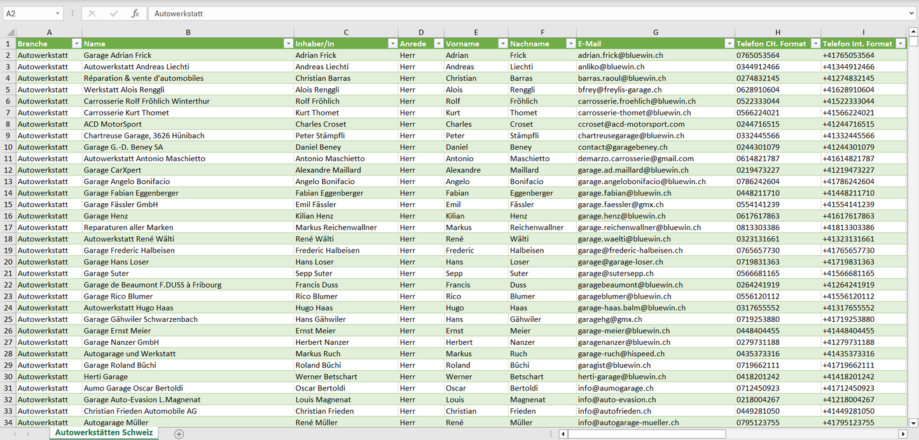Click the Name Box showing A2

[29, 13]
